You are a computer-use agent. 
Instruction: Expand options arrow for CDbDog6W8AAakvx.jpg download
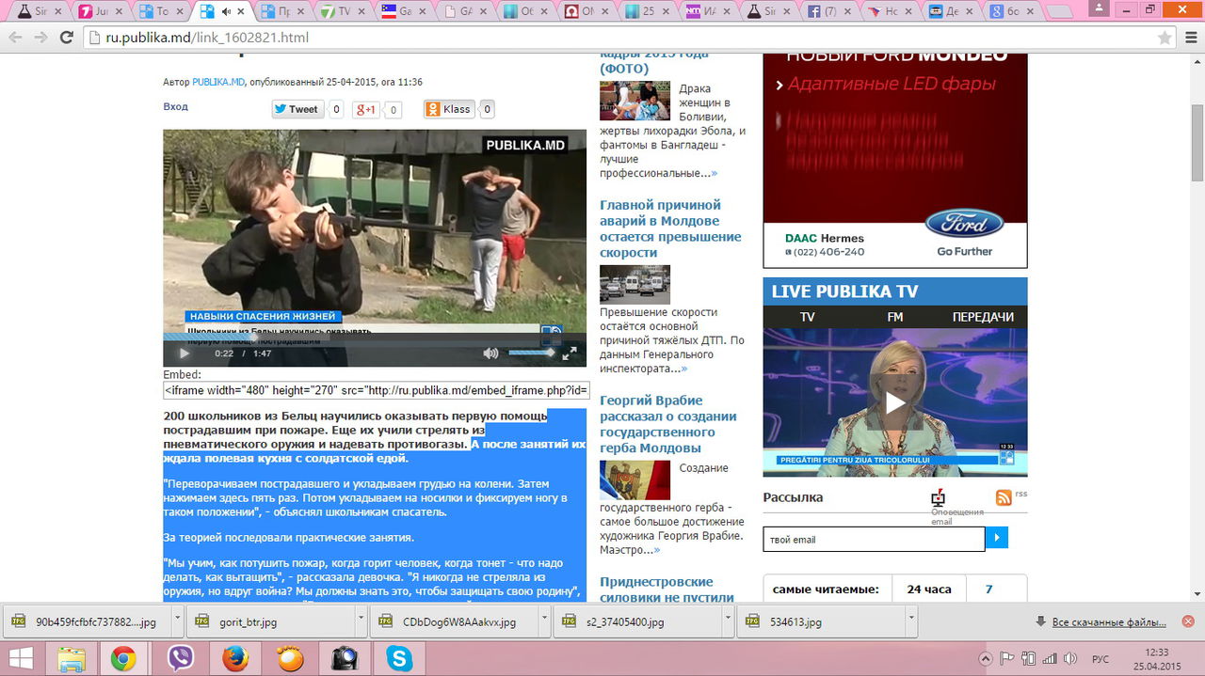[x=544, y=621]
